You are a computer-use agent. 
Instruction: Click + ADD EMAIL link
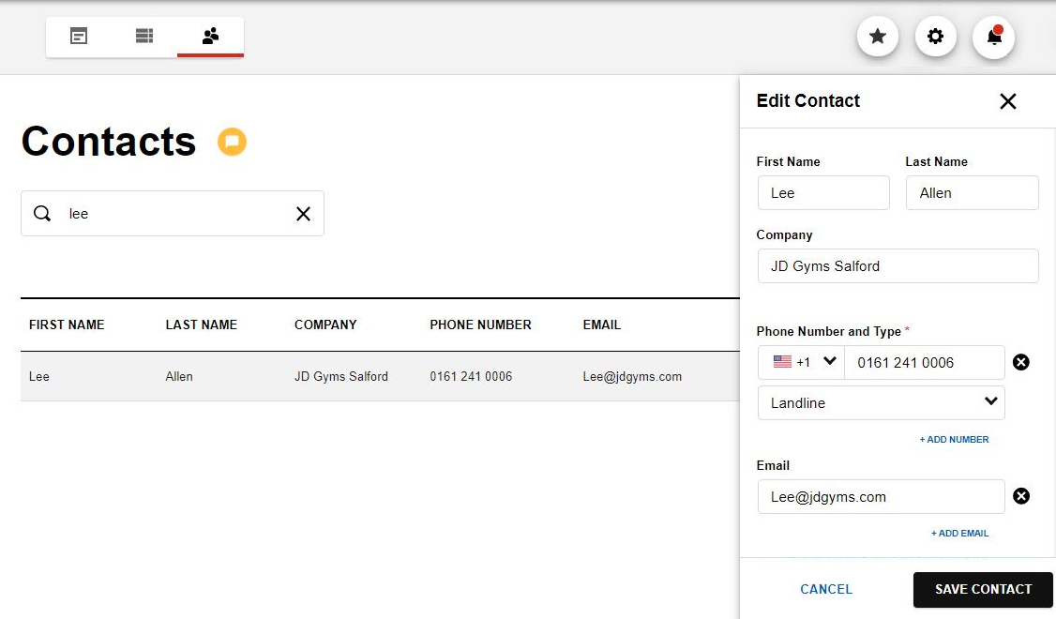pyautogui.click(x=959, y=533)
